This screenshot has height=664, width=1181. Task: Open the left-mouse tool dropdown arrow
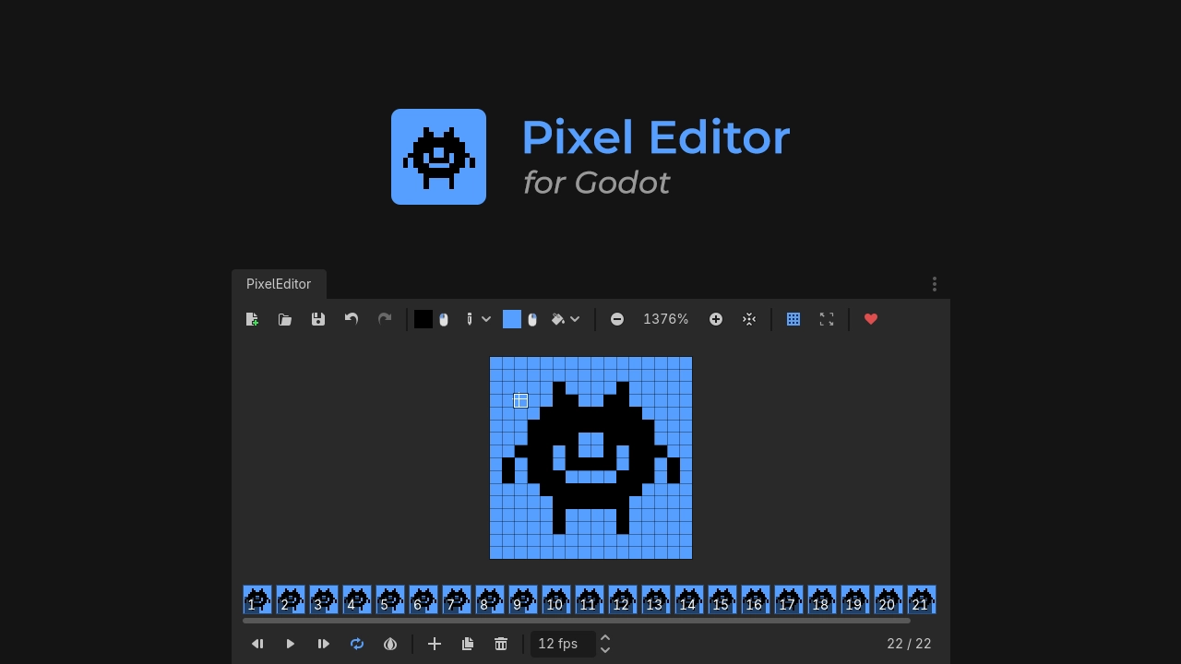click(x=486, y=319)
